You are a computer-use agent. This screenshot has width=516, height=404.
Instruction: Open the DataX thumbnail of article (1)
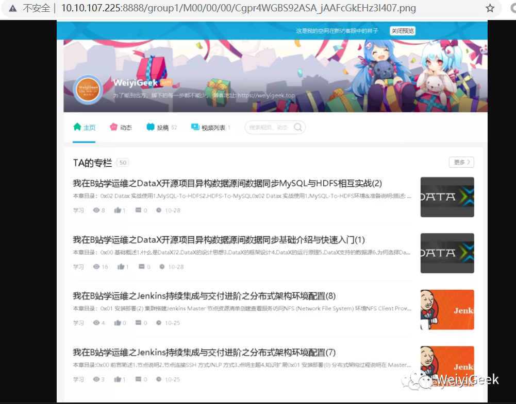pyautogui.click(x=447, y=253)
